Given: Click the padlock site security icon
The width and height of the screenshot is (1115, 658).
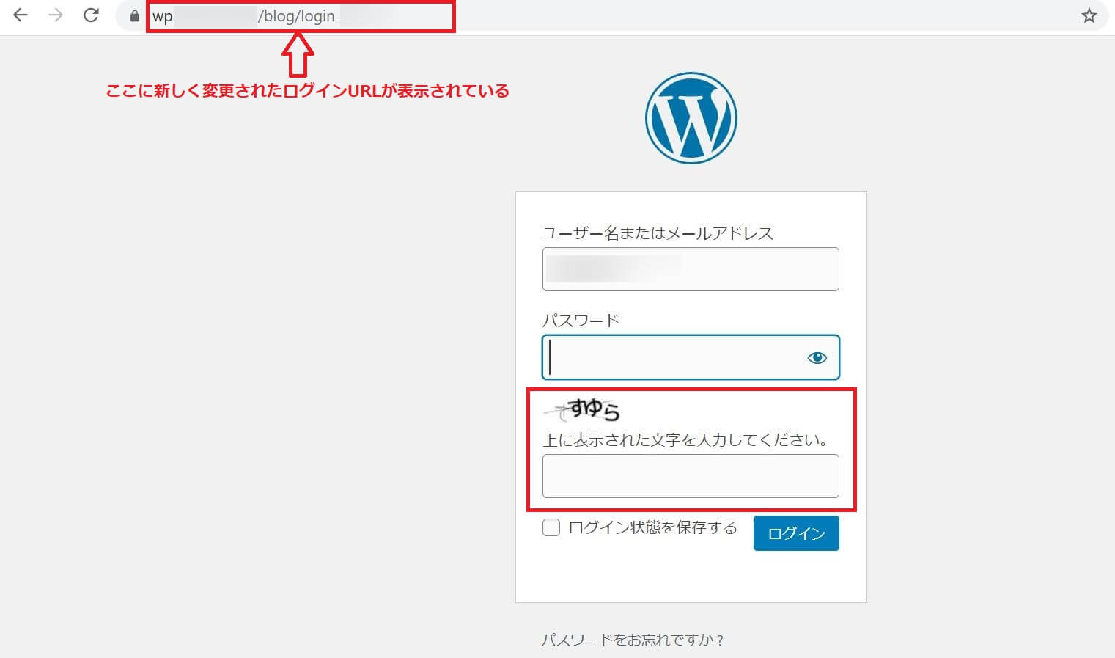Looking at the screenshot, I should click(134, 16).
